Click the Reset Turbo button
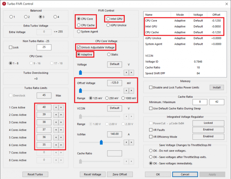This screenshot has height=179, width=231. click(35, 174)
